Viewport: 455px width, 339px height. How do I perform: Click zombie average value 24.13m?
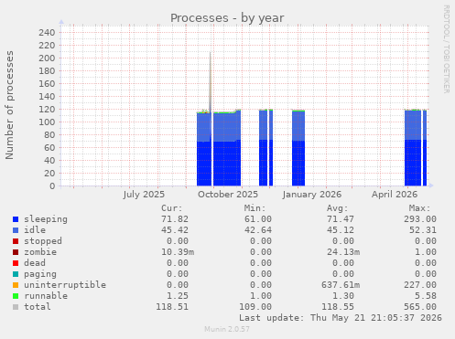343,252
